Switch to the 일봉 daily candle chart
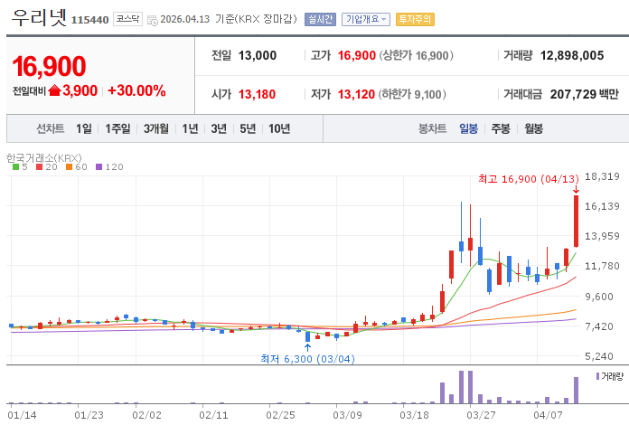Viewport: 629px width, 425px height. [468, 128]
